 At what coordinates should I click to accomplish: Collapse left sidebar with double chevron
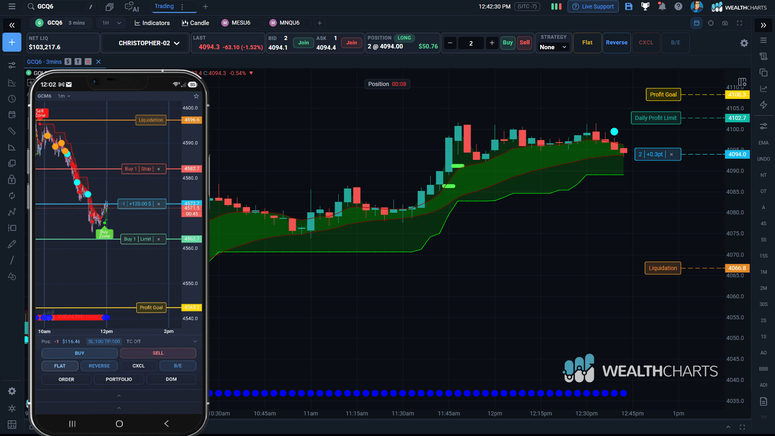coord(12,25)
